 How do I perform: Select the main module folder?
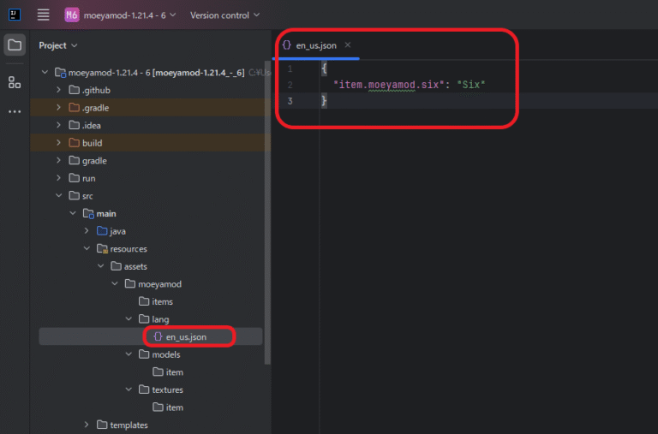click(99, 213)
